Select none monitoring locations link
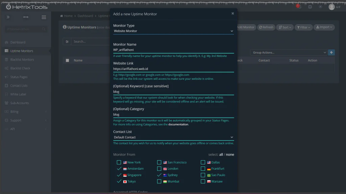Image resolution: width=346 pixels, height=194 pixels. coord(230,154)
